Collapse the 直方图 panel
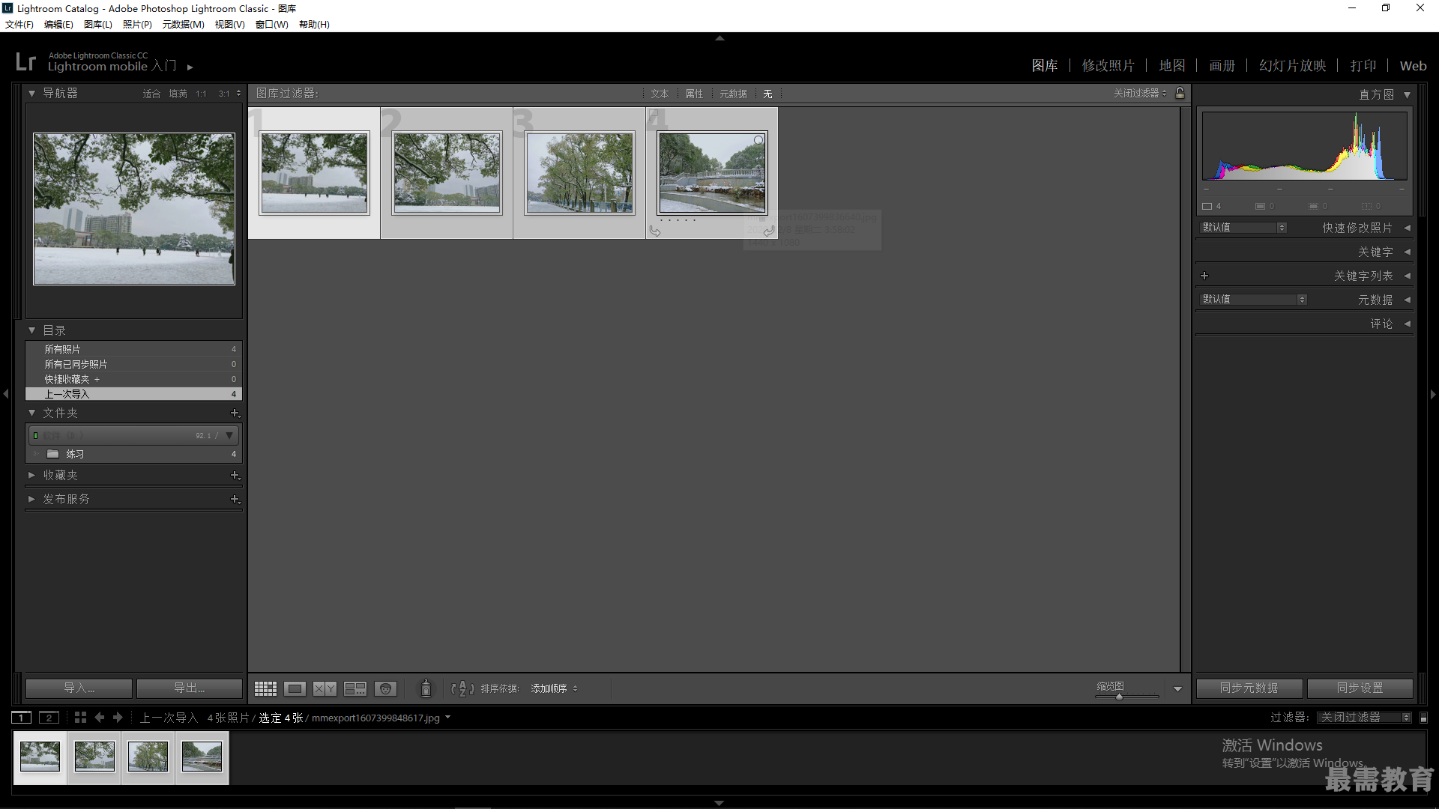 (1407, 95)
